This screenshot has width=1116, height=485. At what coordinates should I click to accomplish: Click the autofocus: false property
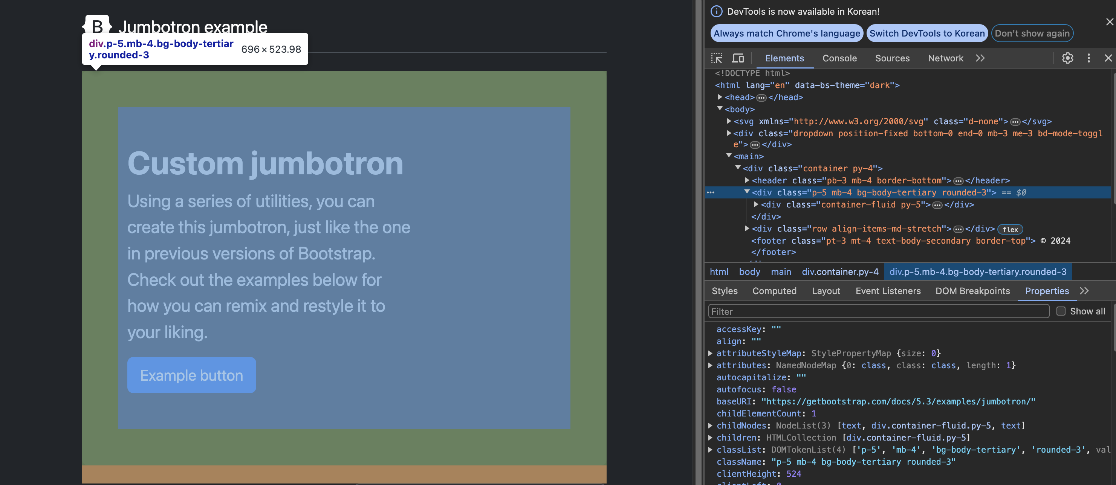(756, 389)
